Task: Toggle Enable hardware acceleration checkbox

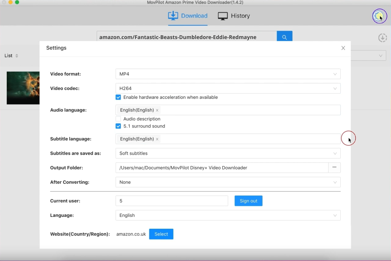Action: tap(118, 97)
